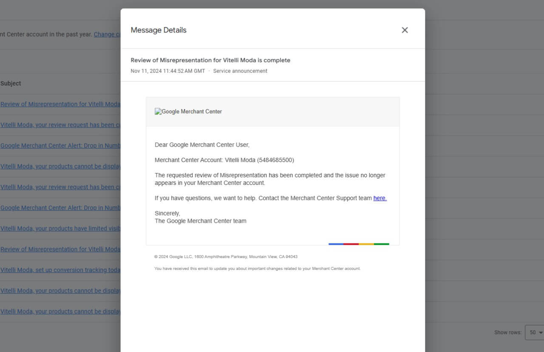Open 'set up conversion tracking' message link
Viewport: 544px width, 352px height.
(60, 270)
